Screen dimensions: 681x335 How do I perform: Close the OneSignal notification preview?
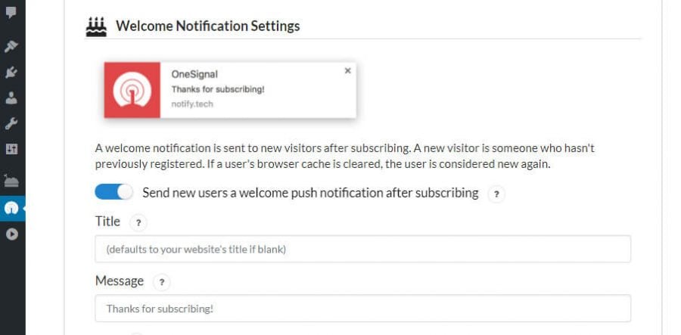(348, 70)
